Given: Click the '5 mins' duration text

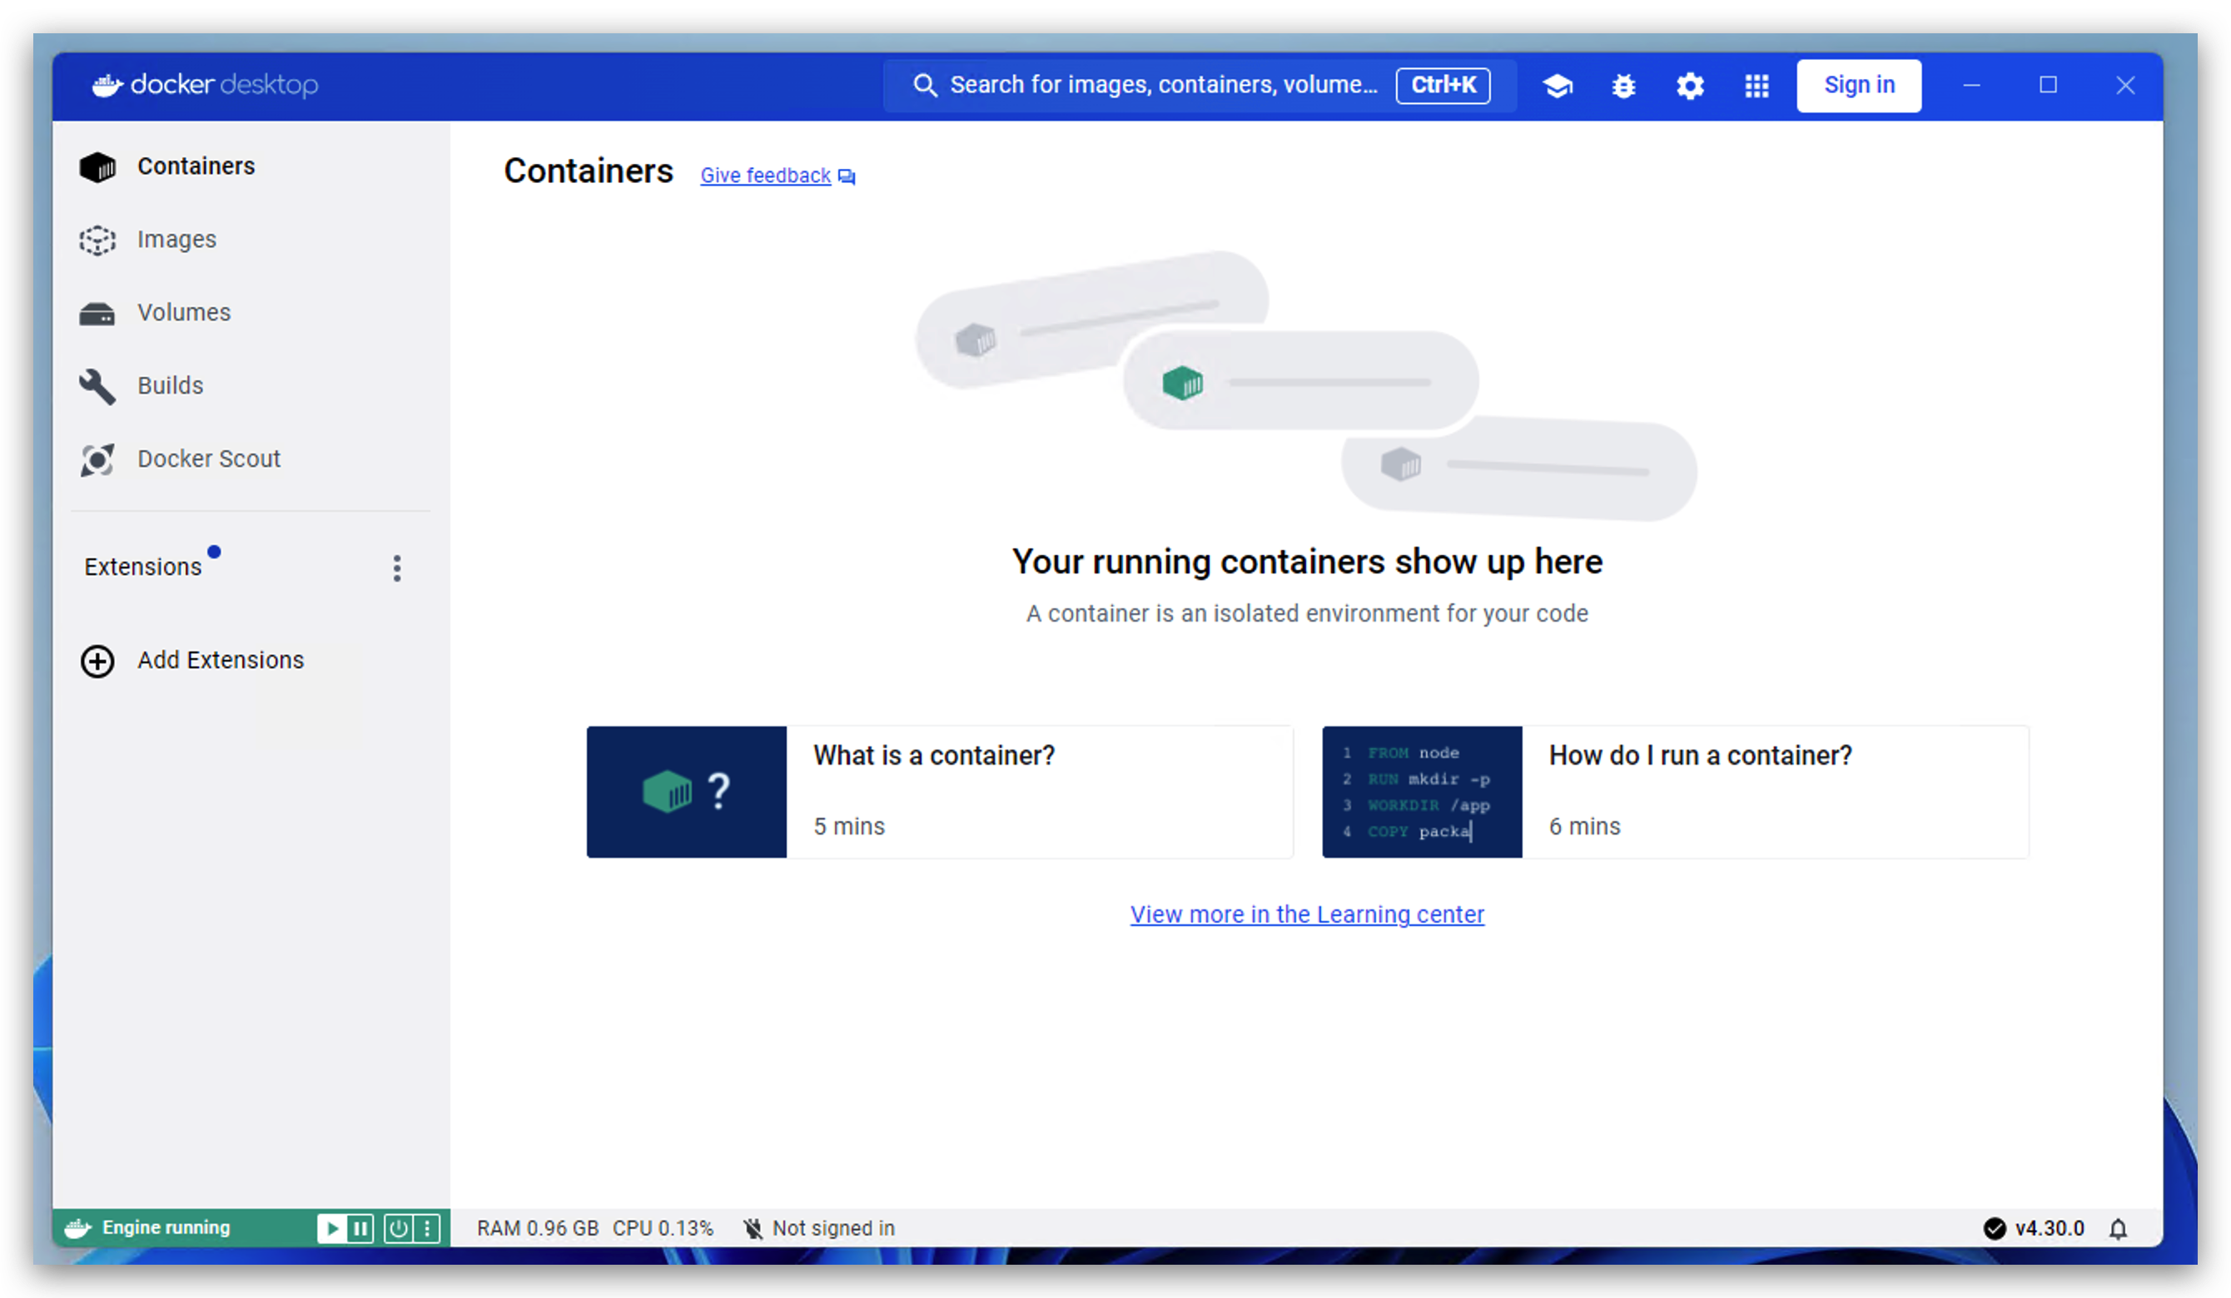Looking at the screenshot, I should [849, 826].
